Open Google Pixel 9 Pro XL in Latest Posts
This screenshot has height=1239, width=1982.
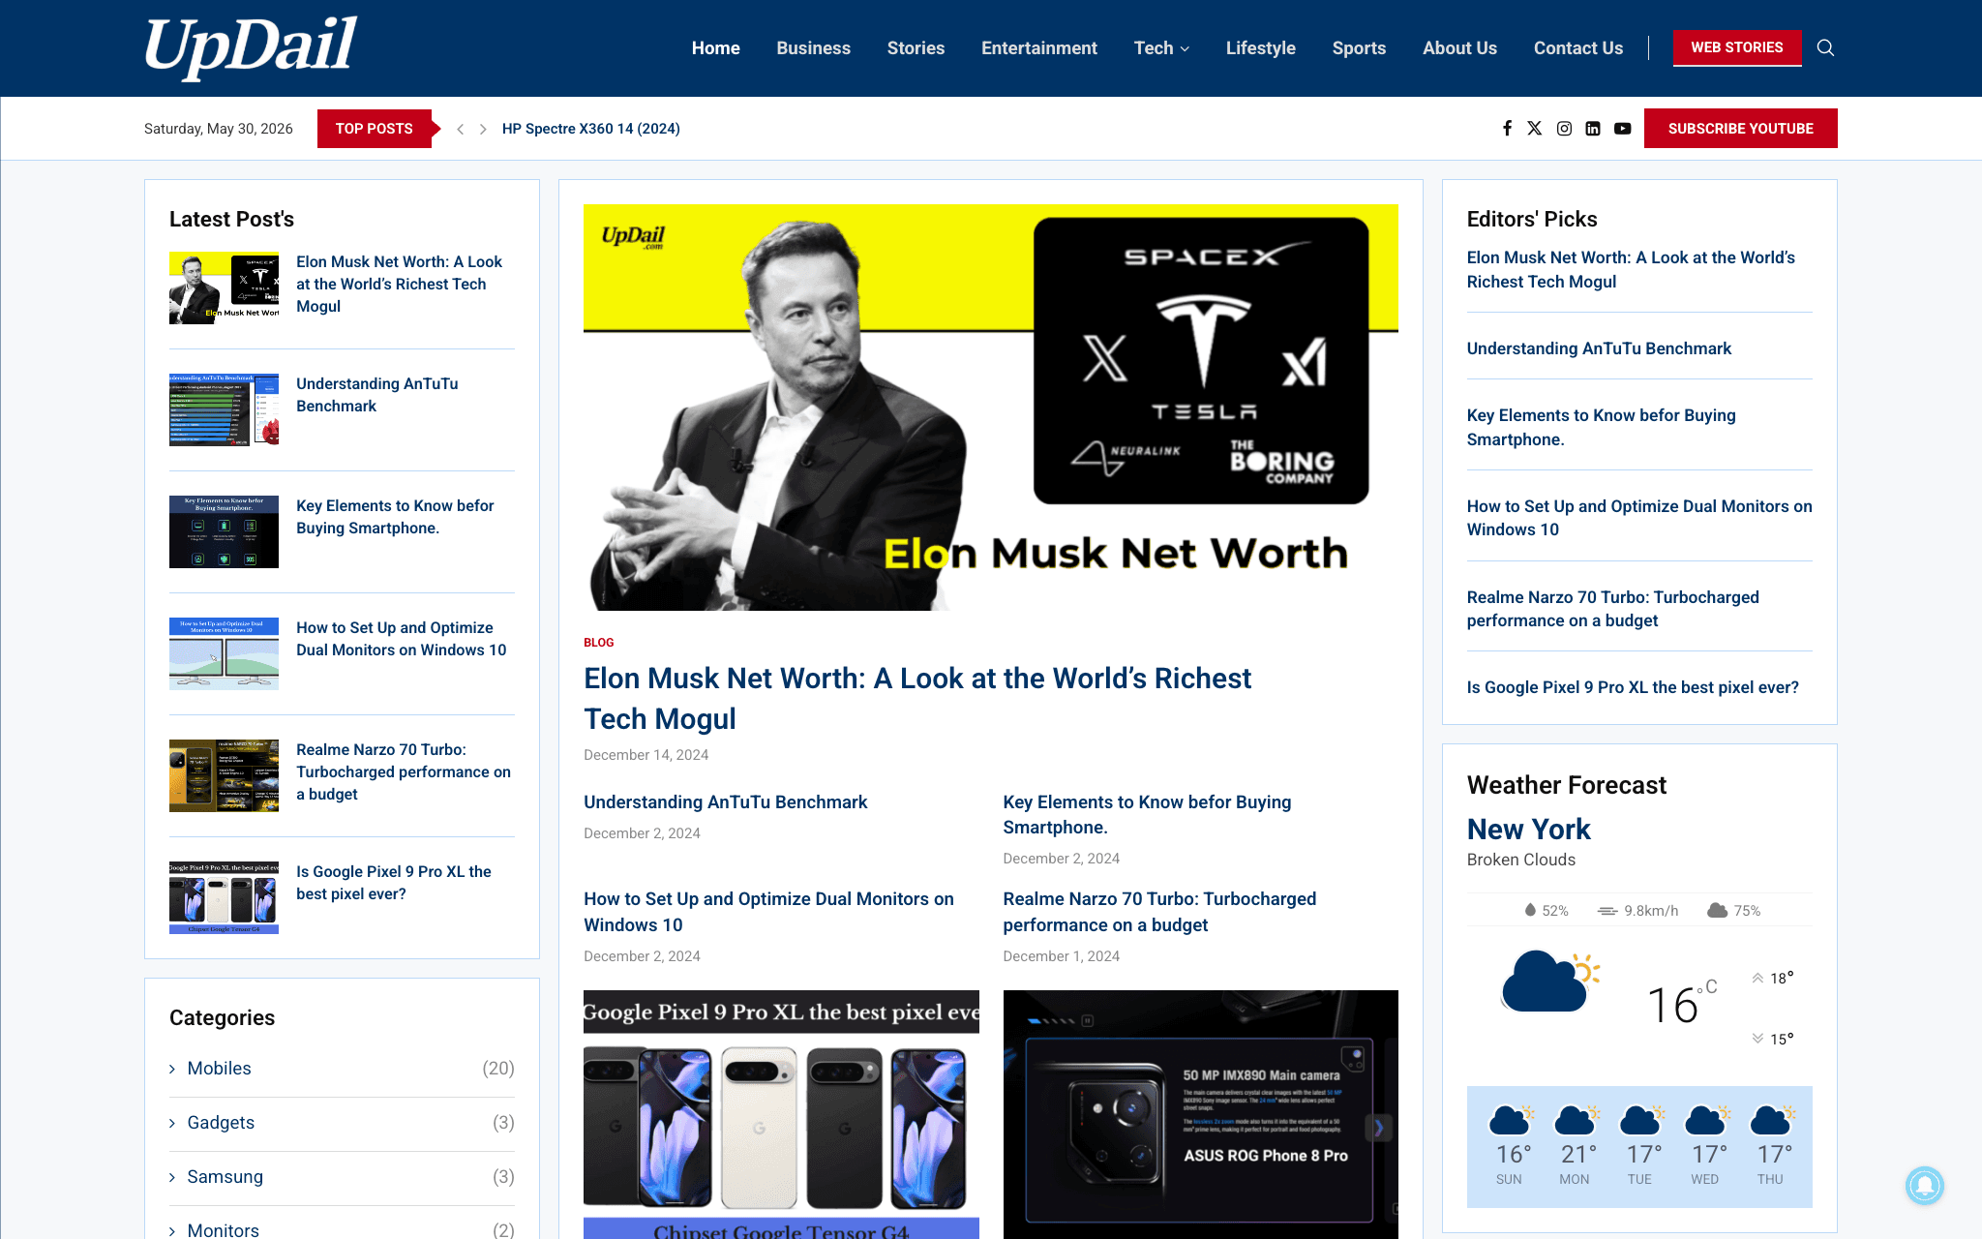(x=394, y=883)
